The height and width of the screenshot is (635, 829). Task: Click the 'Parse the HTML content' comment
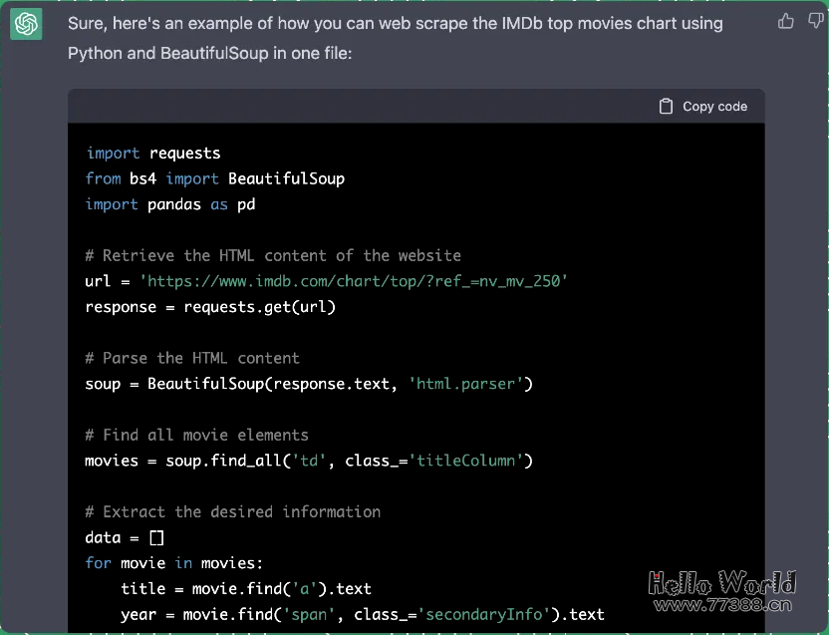click(192, 358)
